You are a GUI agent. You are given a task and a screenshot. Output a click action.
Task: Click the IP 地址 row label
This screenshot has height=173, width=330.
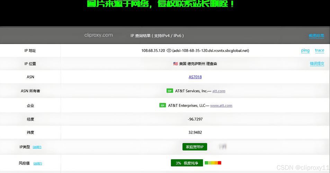(x=30, y=51)
